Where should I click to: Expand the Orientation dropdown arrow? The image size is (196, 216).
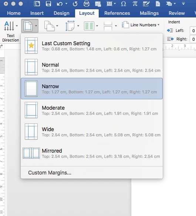(x=57, y=26)
